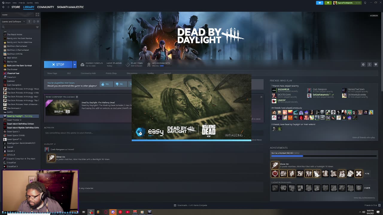Open the Steam menu
The image size is (383, 215).
(x=8, y=3)
